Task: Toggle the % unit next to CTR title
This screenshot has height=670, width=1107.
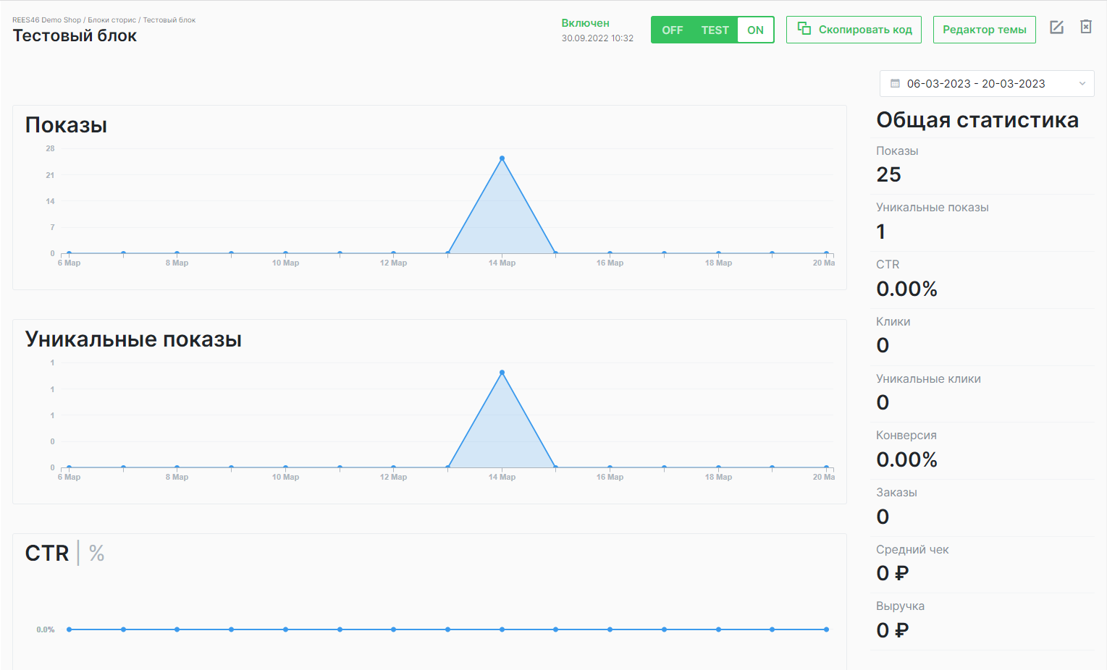Action: 96,554
